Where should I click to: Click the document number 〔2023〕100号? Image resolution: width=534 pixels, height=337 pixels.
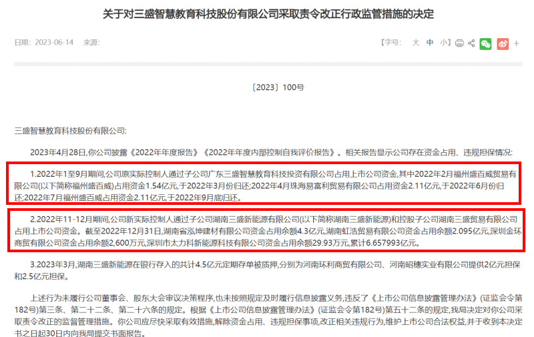[x=278, y=87]
